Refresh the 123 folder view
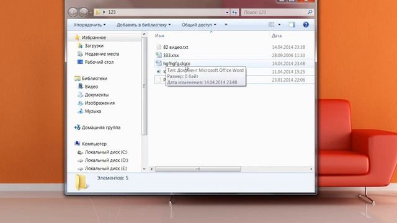This screenshot has width=397, height=223. (x=234, y=12)
